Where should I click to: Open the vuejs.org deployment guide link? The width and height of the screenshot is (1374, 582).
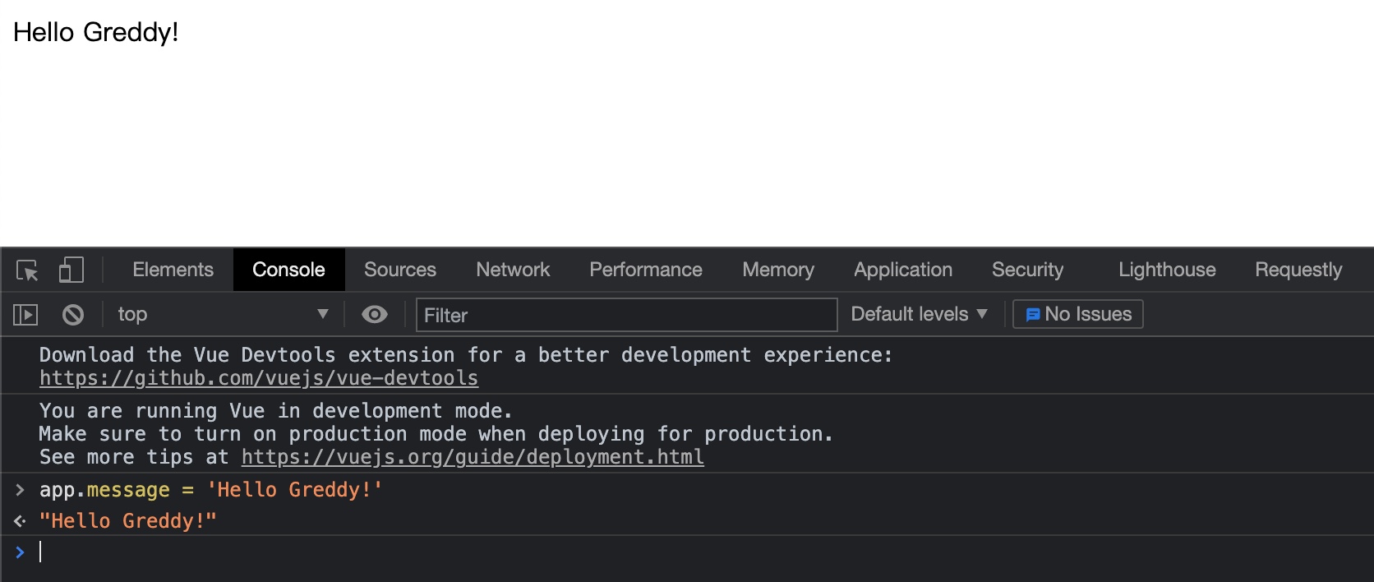click(x=473, y=457)
